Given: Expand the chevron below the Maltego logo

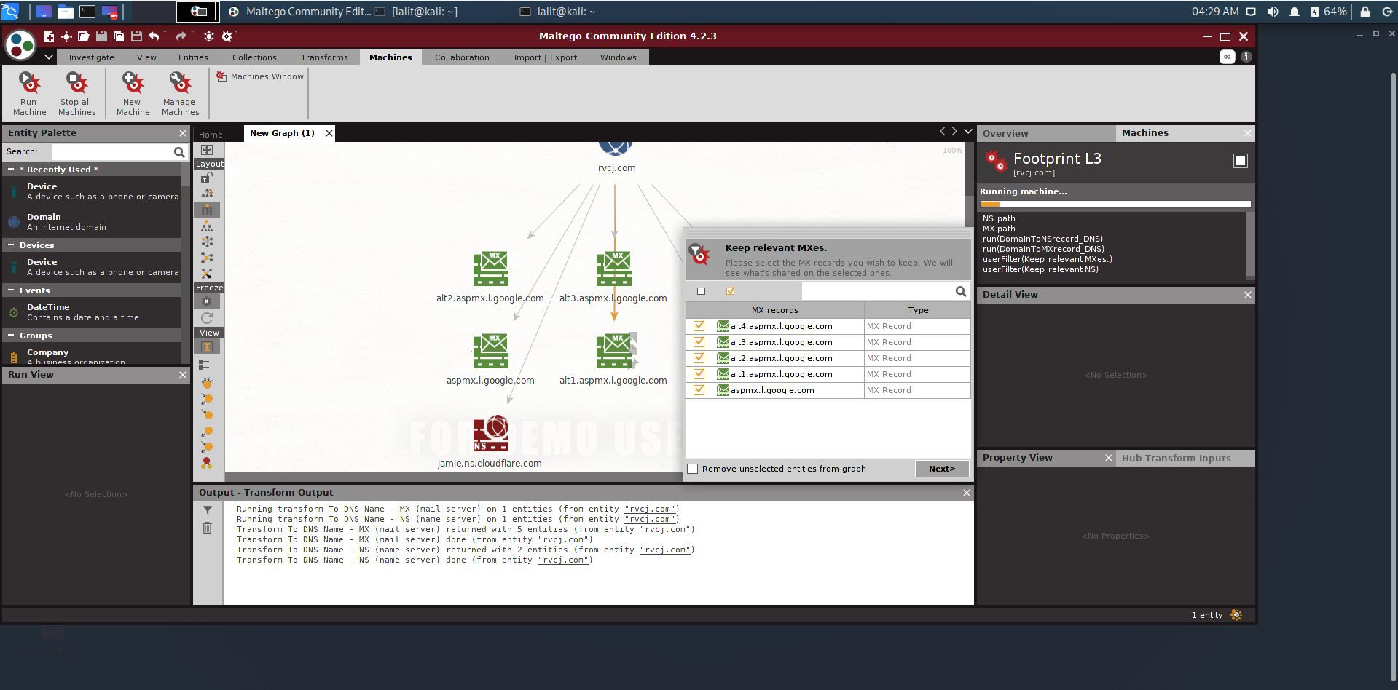Looking at the screenshot, I should (x=49, y=57).
